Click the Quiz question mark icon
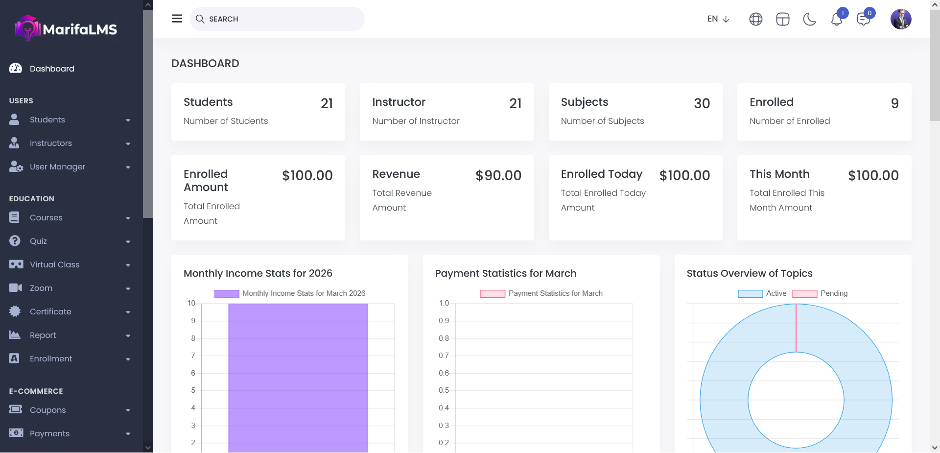940x453 pixels. tap(15, 241)
